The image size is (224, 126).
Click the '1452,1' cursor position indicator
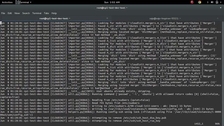tap(198, 124)
